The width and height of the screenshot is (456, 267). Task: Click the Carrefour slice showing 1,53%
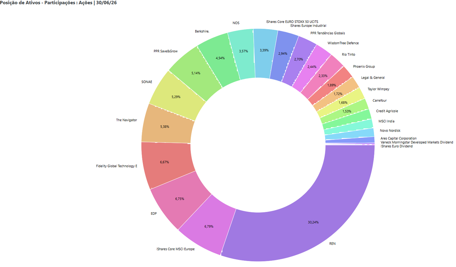coord(347,111)
